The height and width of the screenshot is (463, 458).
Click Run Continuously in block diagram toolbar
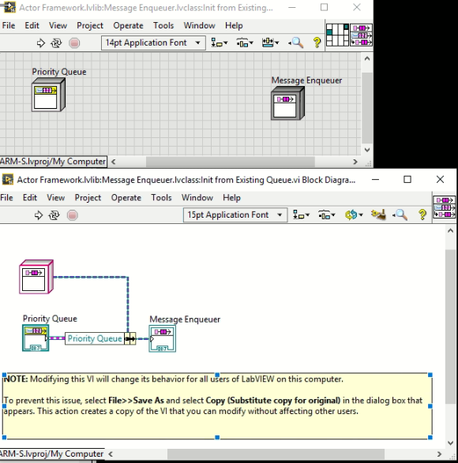click(54, 215)
